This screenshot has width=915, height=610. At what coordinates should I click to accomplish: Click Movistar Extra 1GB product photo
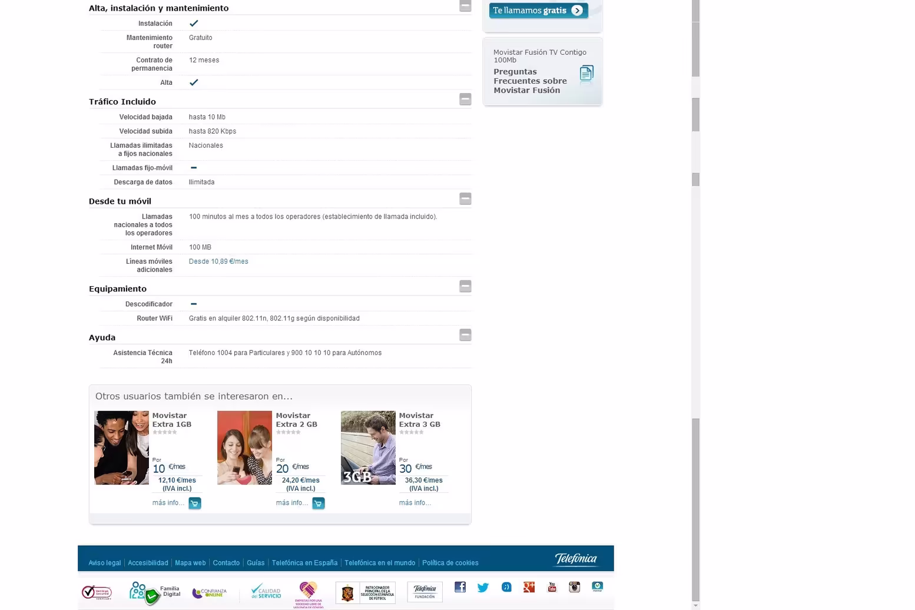click(x=121, y=447)
